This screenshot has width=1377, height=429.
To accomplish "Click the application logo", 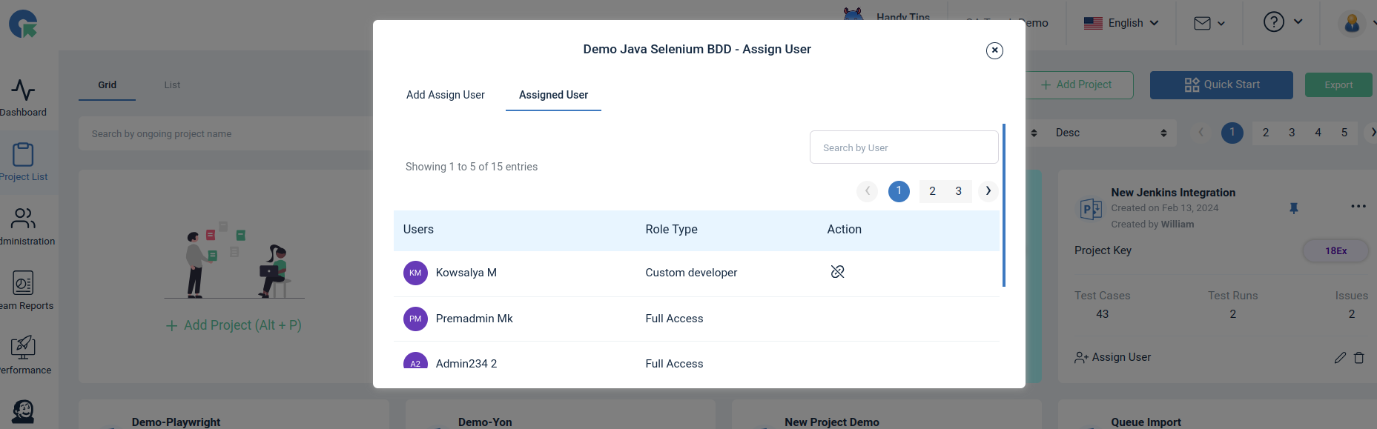I will (x=24, y=24).
